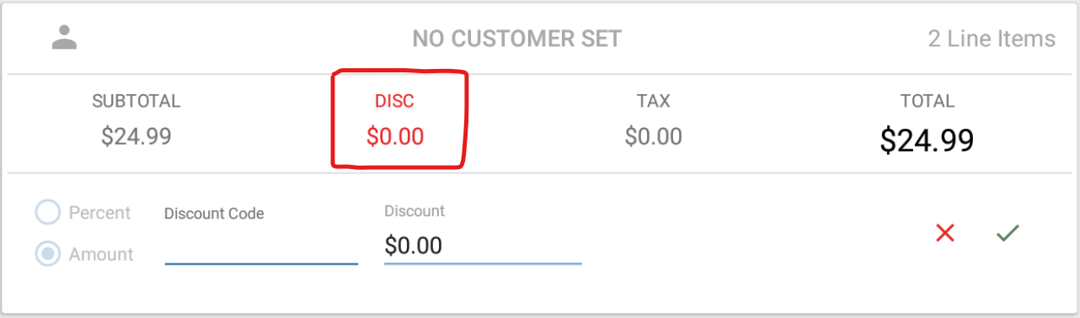The image size is (1080, 318).
Task: Click the bold total $24.99 amount
Action: 927,140
